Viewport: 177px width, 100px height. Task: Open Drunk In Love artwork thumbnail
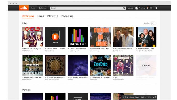coord(101,37)
